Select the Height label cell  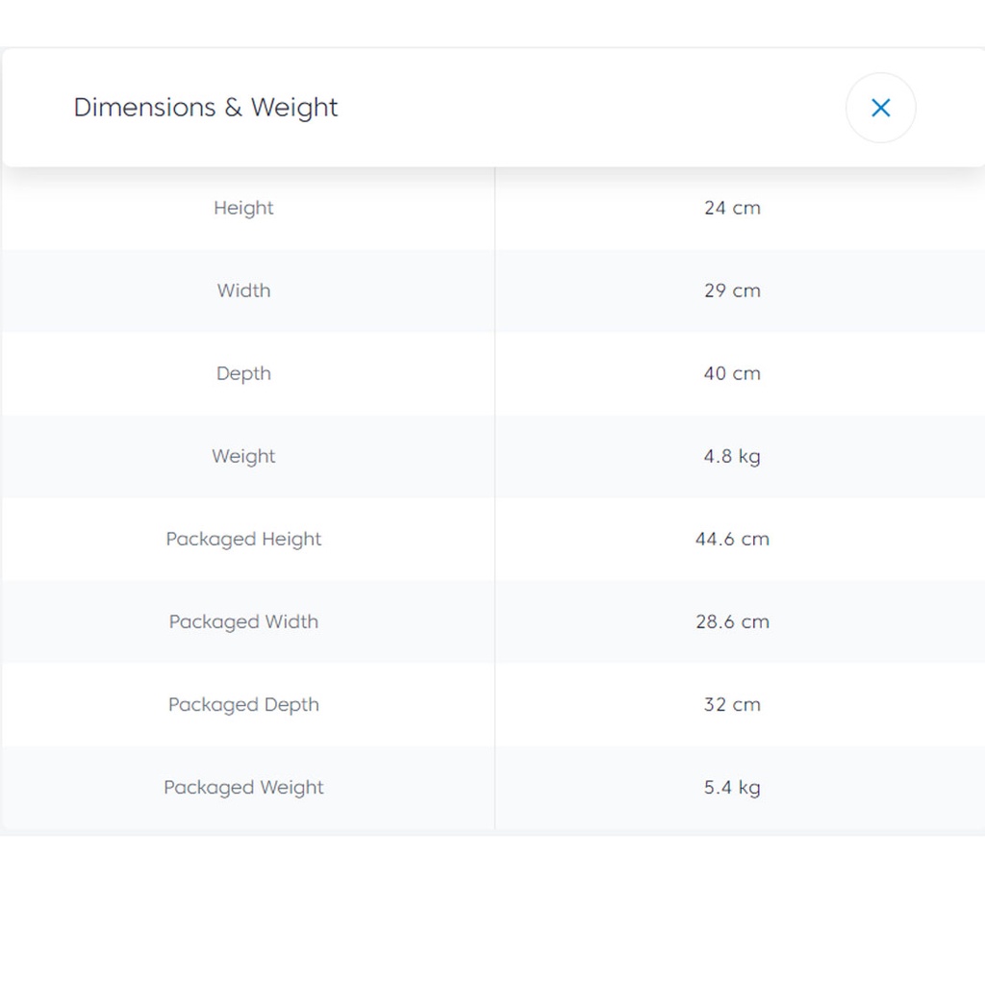coord(243,208)
